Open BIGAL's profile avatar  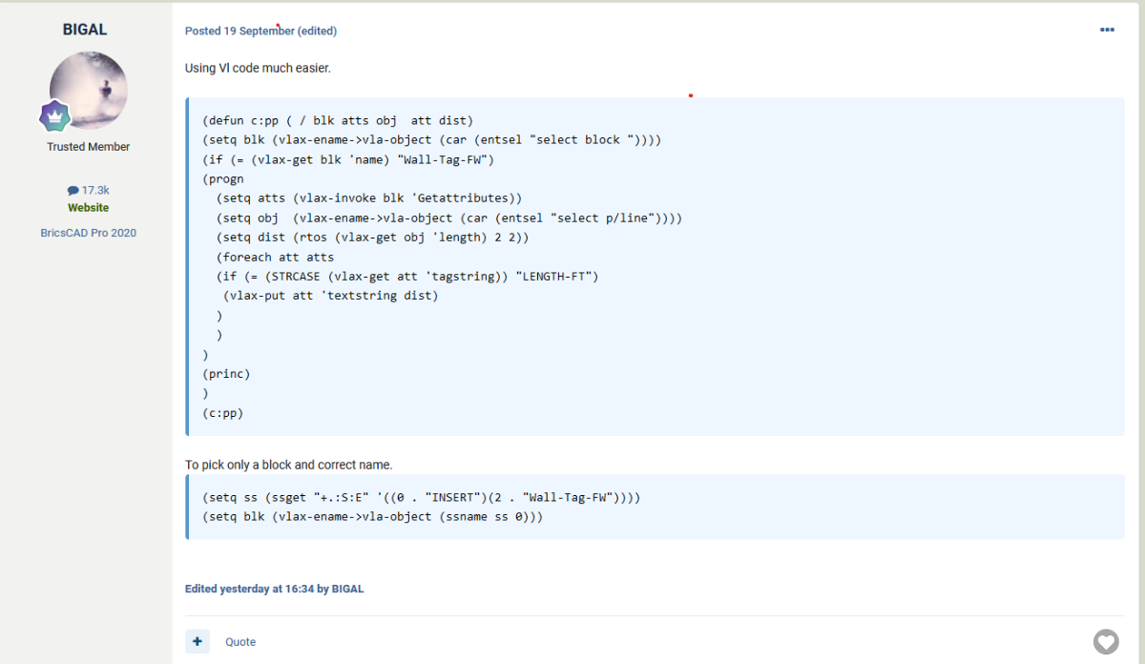(89, 91)
